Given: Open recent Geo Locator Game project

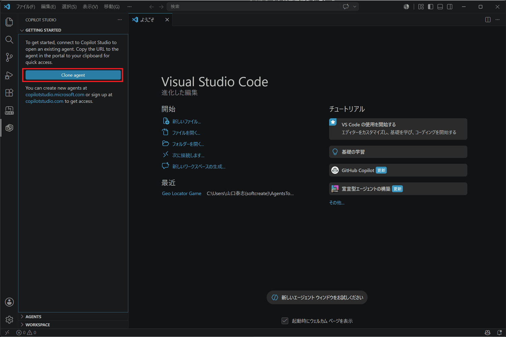Looking at the screenshot, I should 181,193.
